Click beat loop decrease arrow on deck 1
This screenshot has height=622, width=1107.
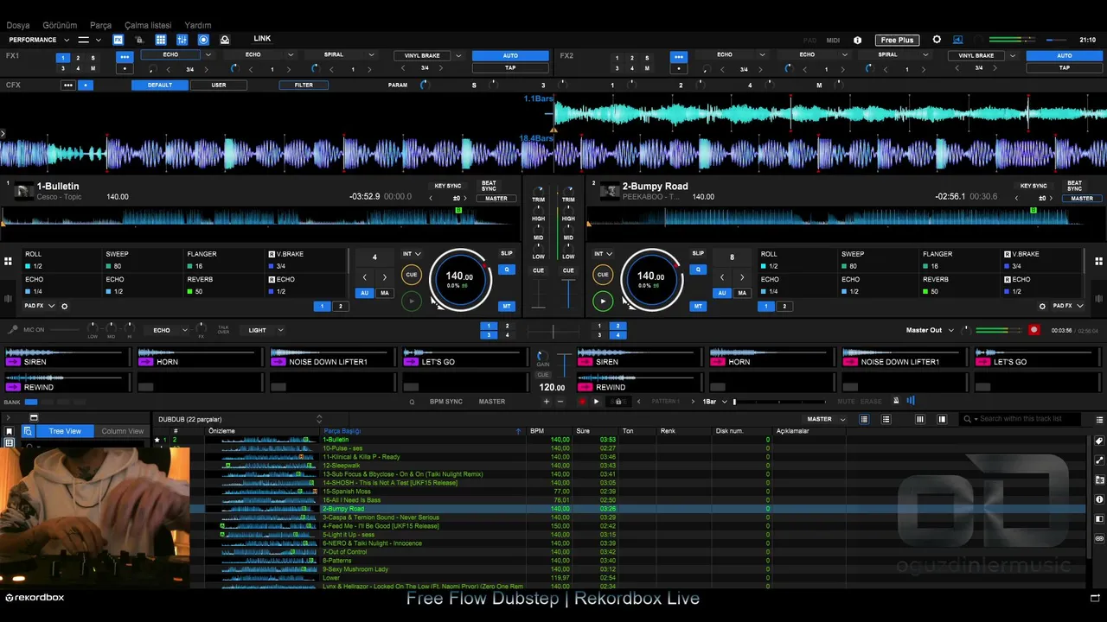(364, 277)
